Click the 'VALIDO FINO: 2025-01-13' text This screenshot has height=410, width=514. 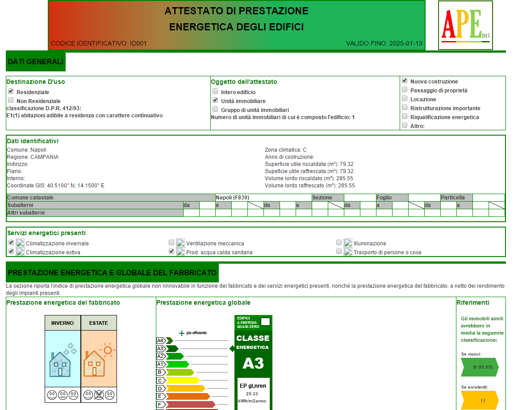click(384, 43)
